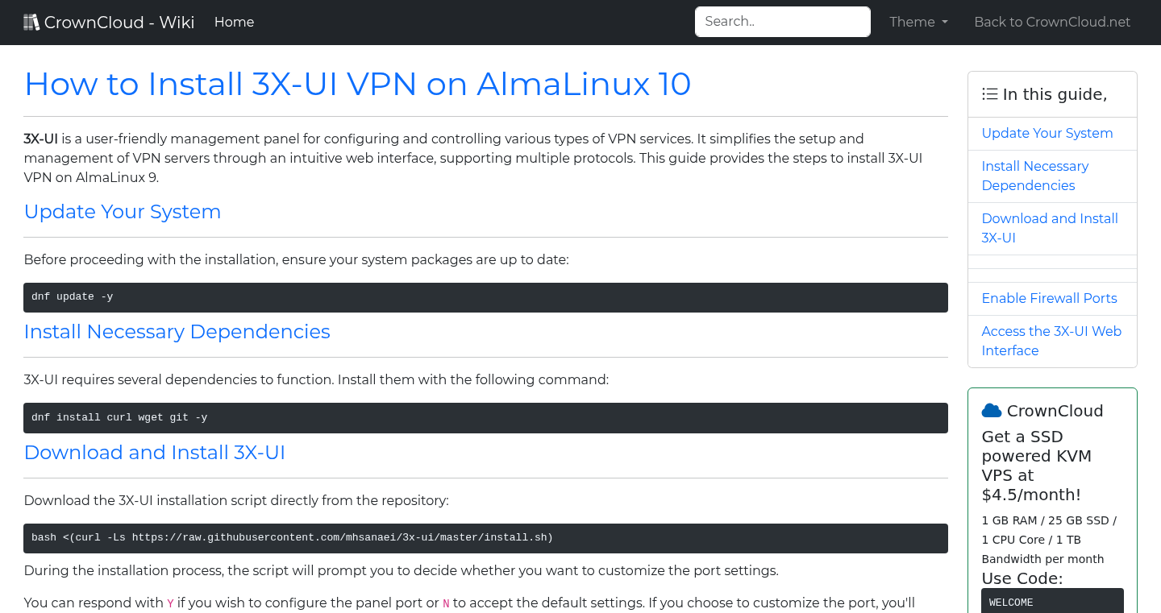
Task: Open 'Update Your System' in the sidebar
Action: 1047,133
